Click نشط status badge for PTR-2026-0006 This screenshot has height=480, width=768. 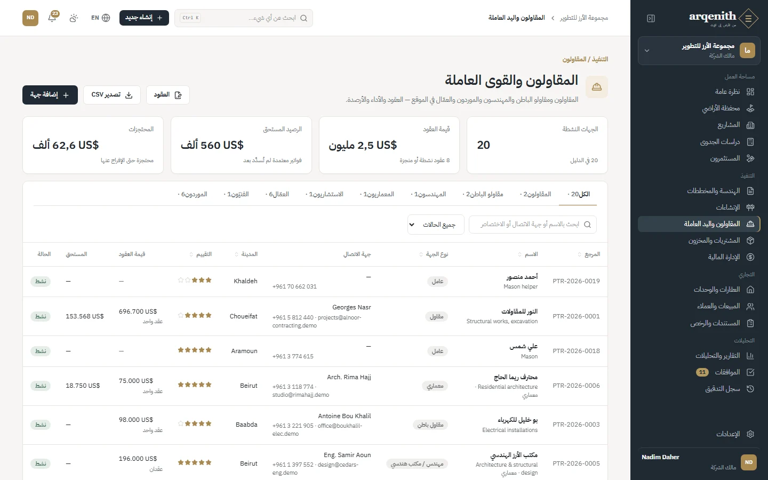coord(41,386)
